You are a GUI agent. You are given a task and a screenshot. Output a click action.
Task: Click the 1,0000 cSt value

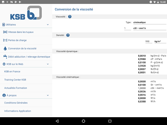(142, 88)
